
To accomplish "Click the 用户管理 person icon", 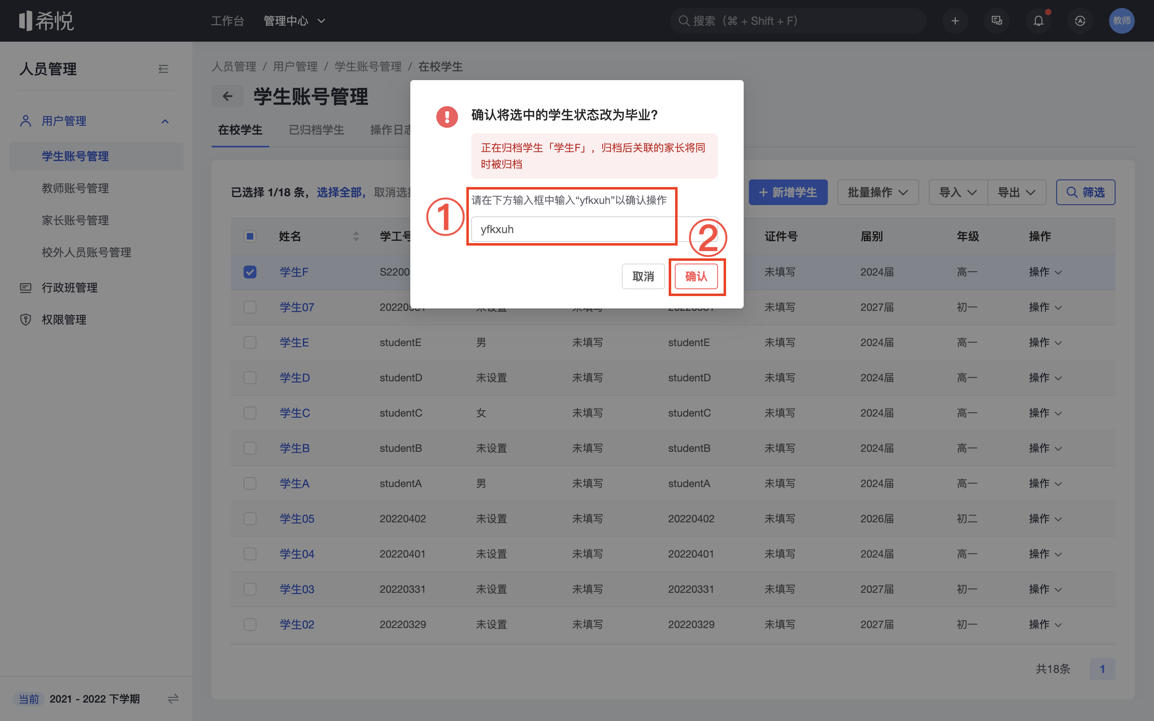I will tap(26, 121).
